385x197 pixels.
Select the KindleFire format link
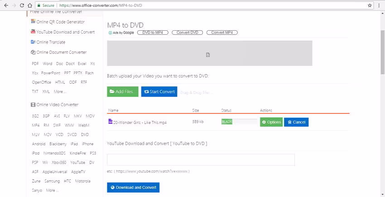[x=78, y=153]
